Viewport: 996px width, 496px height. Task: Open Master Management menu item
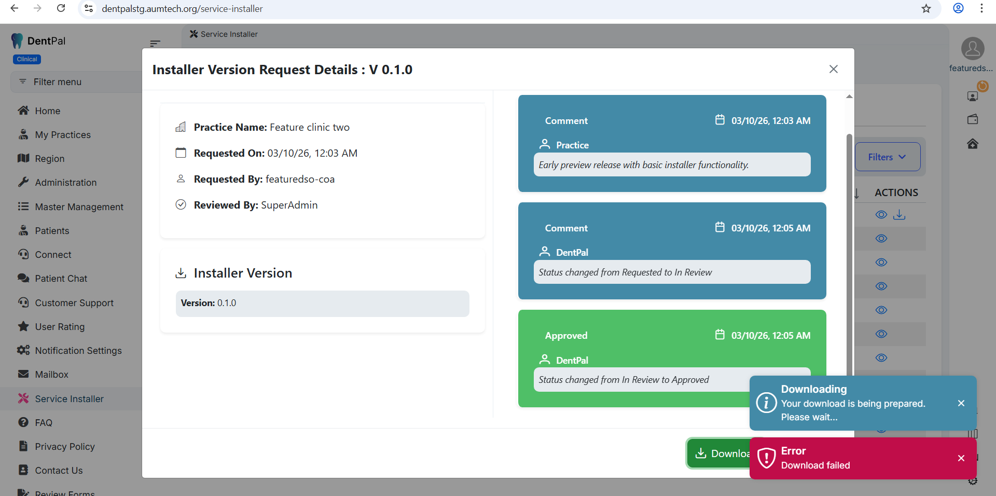[x=79, y=207]
